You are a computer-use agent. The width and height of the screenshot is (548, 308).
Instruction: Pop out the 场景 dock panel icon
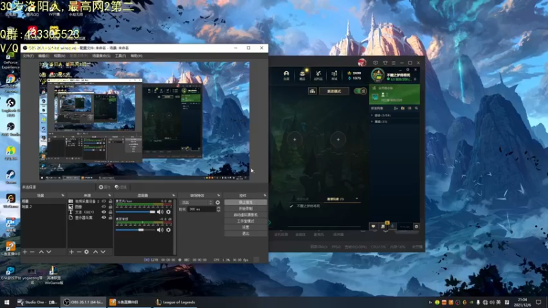[x=63, y=195]
